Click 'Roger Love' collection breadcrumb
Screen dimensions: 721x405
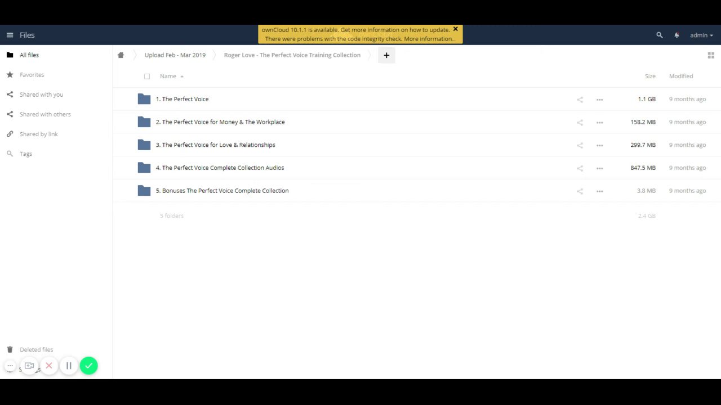(x=292, y=55)
